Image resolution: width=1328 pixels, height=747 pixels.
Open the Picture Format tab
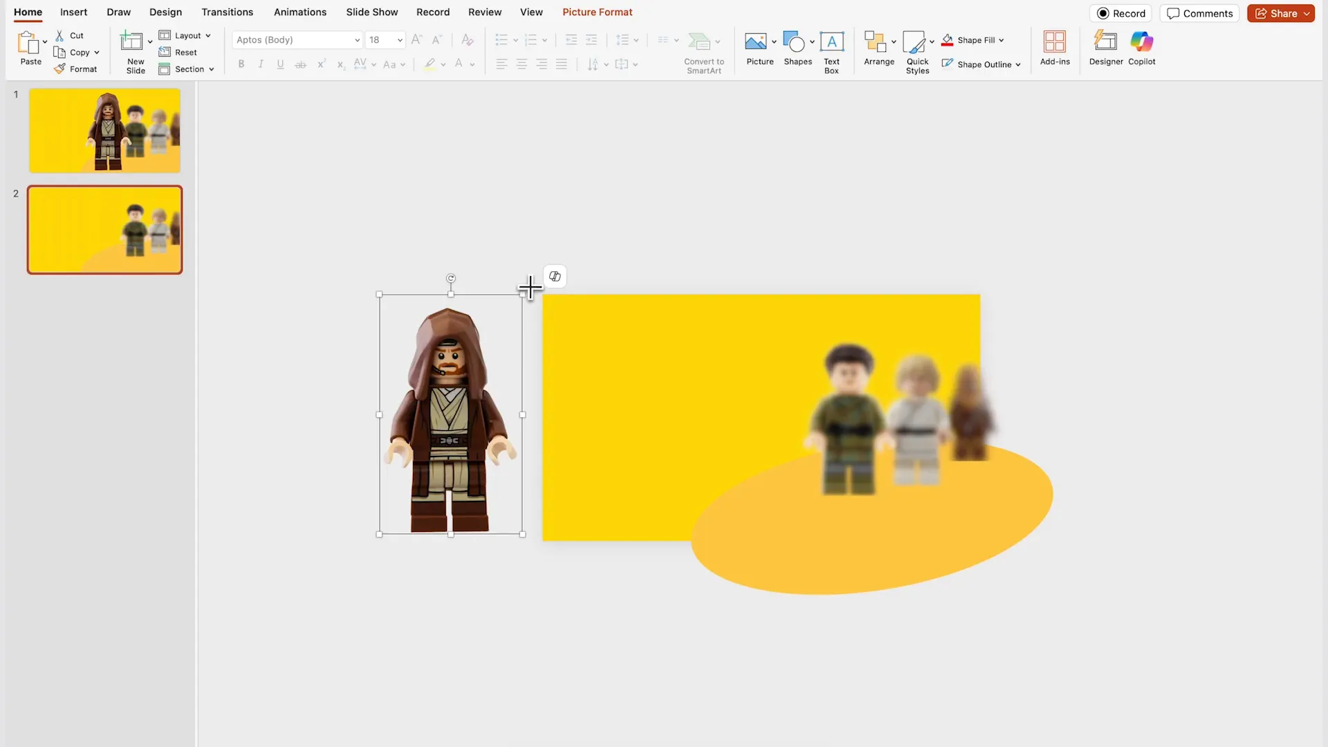point(597,12)
